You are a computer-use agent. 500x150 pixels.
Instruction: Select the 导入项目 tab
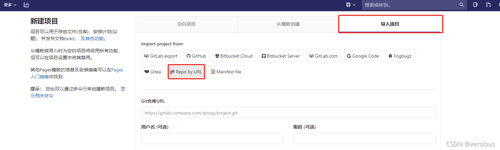390,24
